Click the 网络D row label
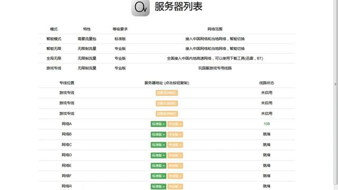 pos(67,155)
